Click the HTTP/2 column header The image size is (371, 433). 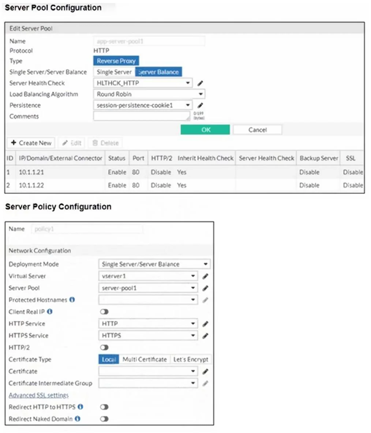(x=161, y=158)
